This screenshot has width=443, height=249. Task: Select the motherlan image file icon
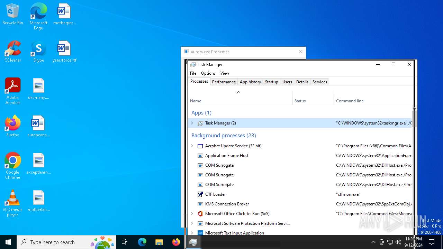38,201
